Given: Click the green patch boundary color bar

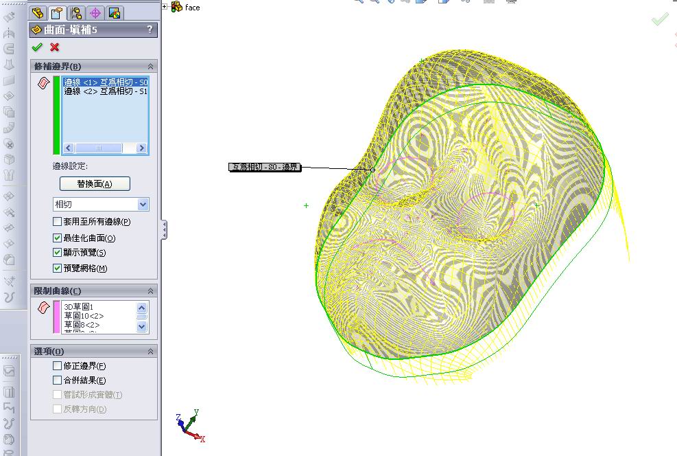Looking at the screenshot, I should 56,115.
